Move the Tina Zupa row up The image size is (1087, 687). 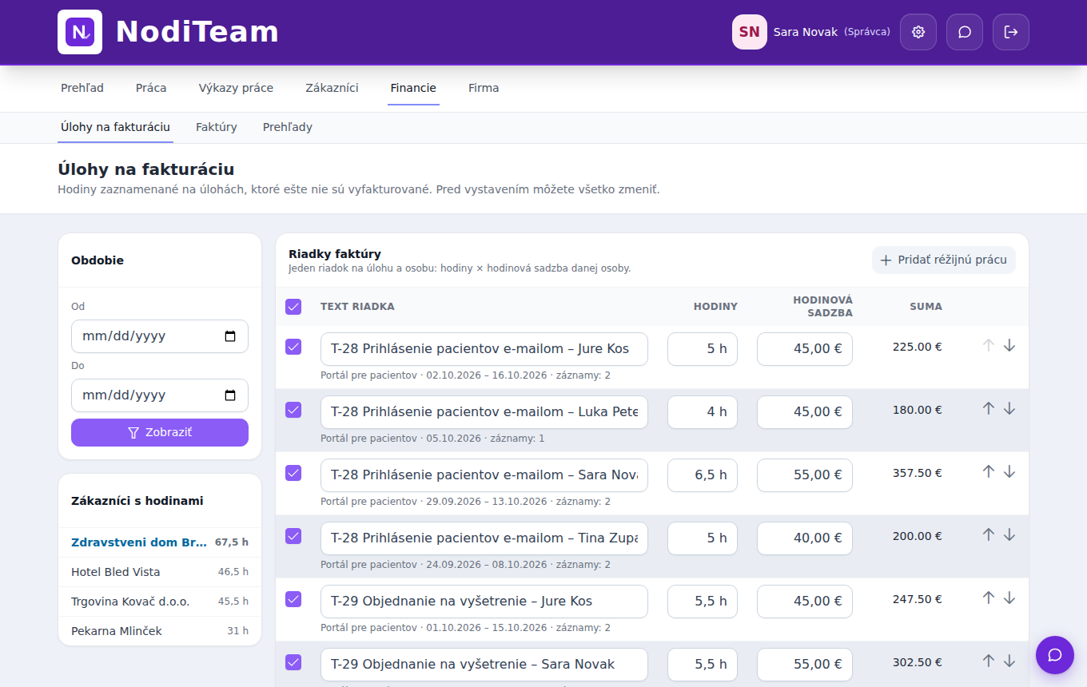989,534
